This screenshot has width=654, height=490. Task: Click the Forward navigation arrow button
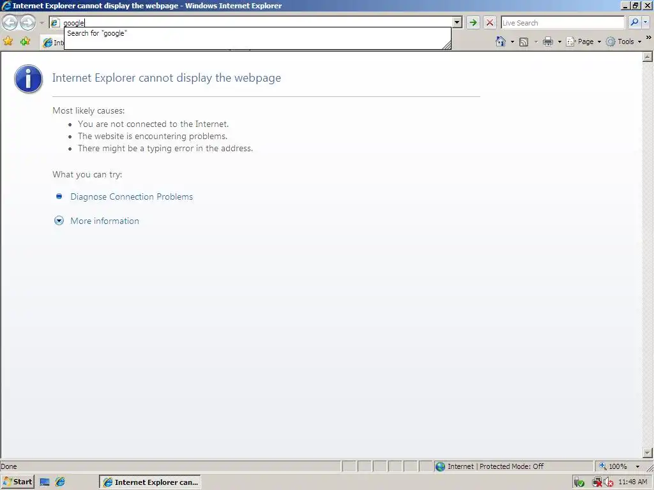pyautogui.click(x=28, y=22)
